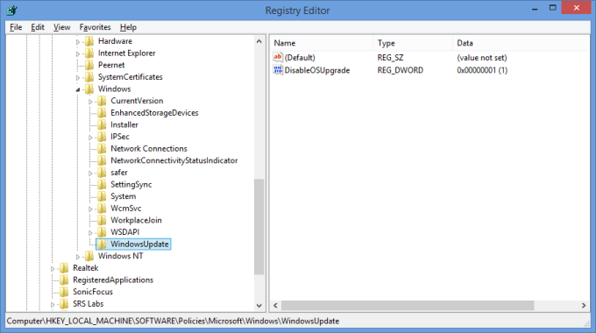The width and height of the screenshot is (596, 333).
Task: Expand the Hardware key
Action: (x=78, y=42)
